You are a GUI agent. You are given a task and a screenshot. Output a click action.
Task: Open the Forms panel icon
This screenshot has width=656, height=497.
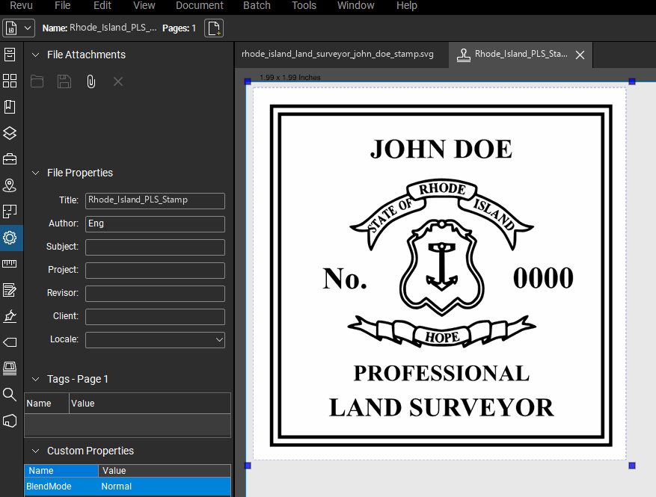10,290
